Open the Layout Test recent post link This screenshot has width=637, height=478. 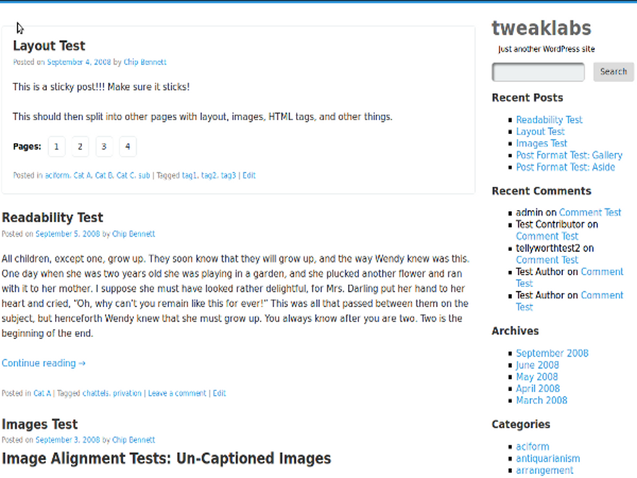540,131
